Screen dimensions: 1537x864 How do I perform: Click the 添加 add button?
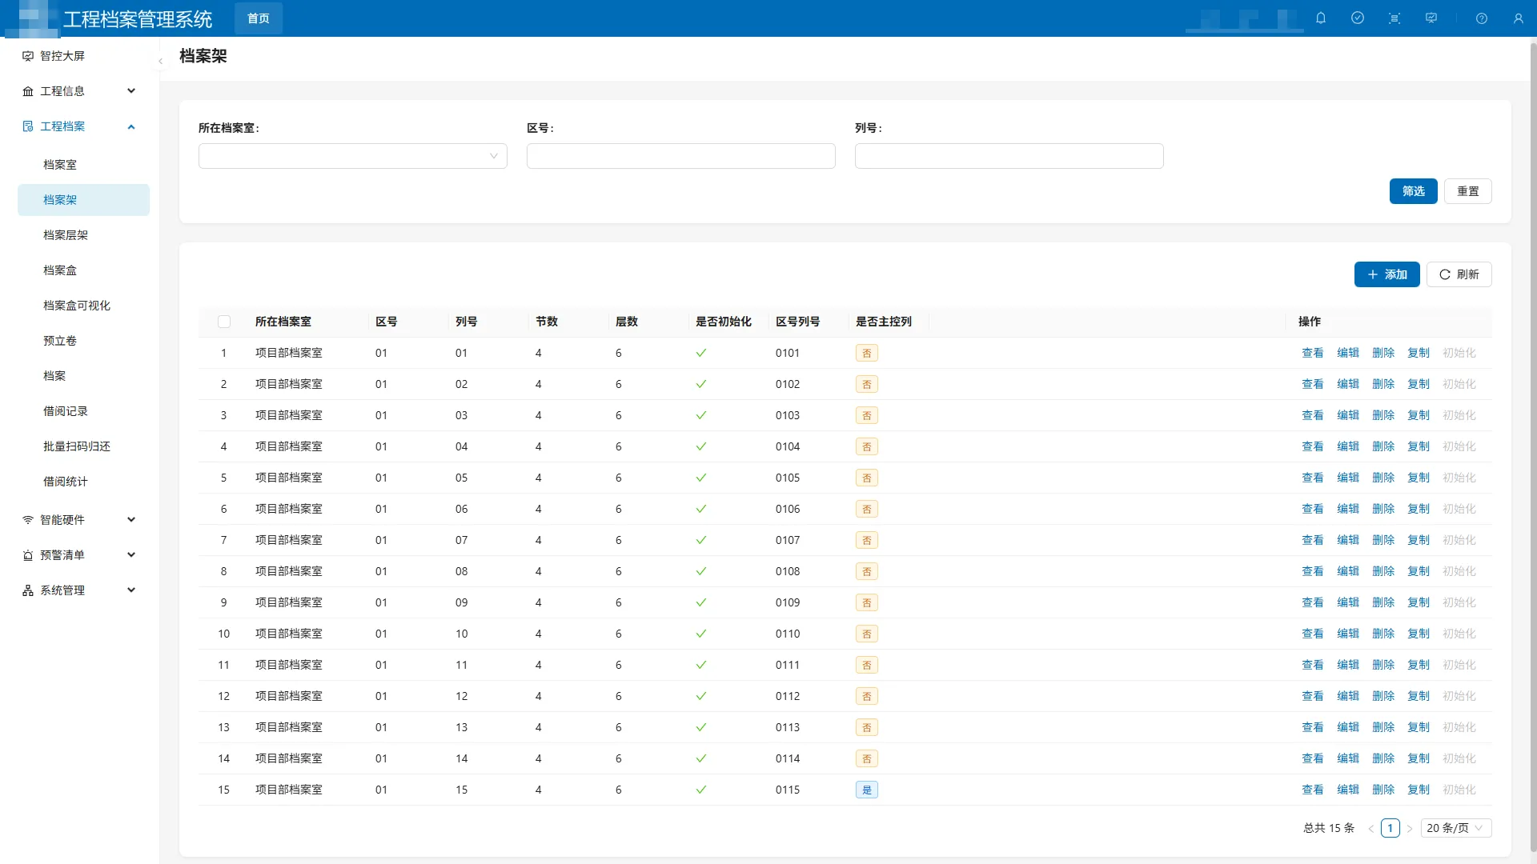[x=1387, y=274]
